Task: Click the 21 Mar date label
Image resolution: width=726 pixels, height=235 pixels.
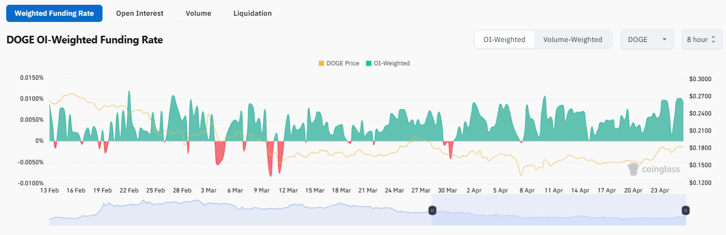Action: (368, 190)
